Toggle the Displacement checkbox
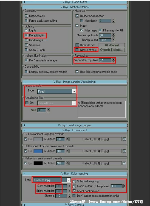The image size is (150, 206). 26,16
